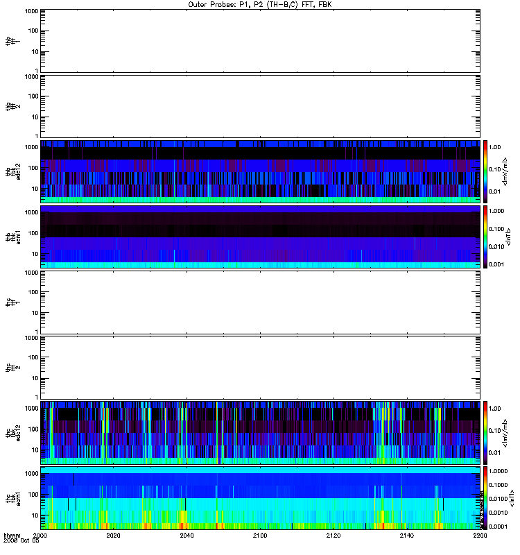The image size is (520, 555).
Task: Select the 2200 time axis label
Action: coord(480,535)
